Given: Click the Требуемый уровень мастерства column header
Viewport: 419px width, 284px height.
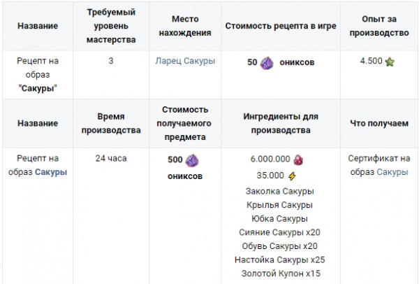Looking at the screenshot, I should [110, 25].
